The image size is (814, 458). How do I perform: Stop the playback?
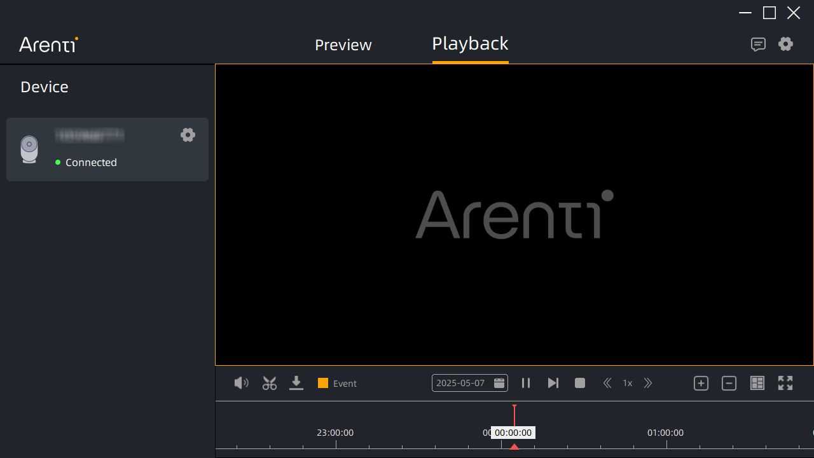(580, 383)
